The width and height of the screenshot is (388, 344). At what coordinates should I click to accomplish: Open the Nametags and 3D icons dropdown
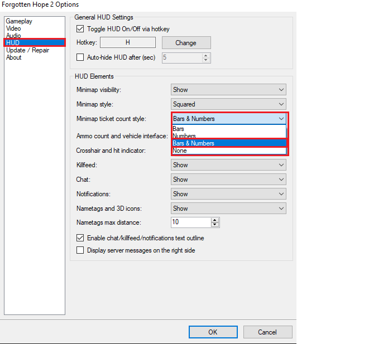tap(228, 209)
